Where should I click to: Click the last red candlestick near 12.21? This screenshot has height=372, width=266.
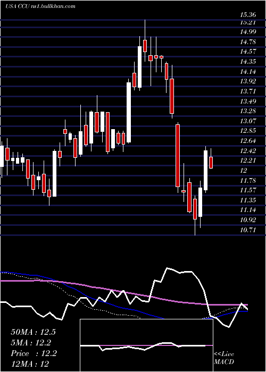[x=211, y=163]
